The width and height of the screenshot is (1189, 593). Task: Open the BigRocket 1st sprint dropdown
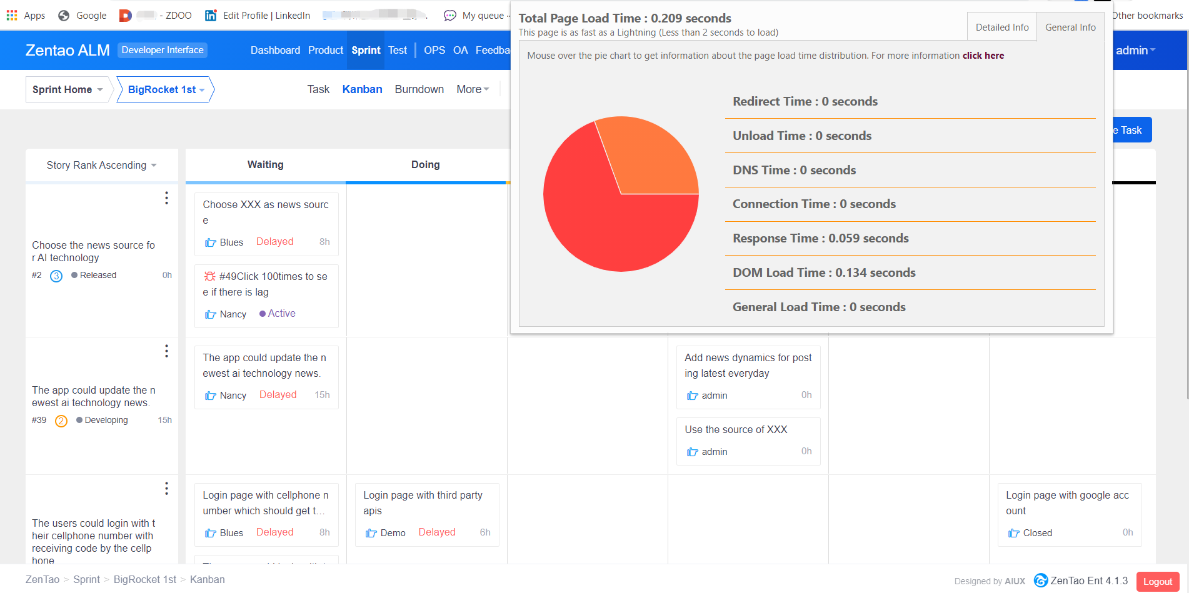pos(166,89)
